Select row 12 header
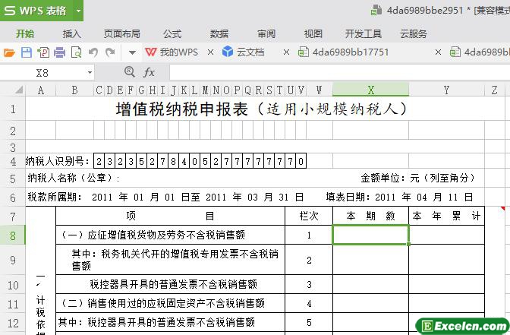This screenshot has width=510, height=335. point(13,323)
